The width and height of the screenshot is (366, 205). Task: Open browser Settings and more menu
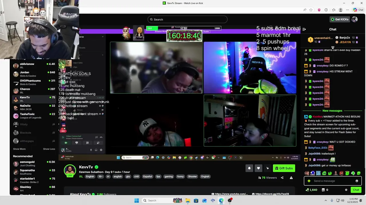coord(347,10)
